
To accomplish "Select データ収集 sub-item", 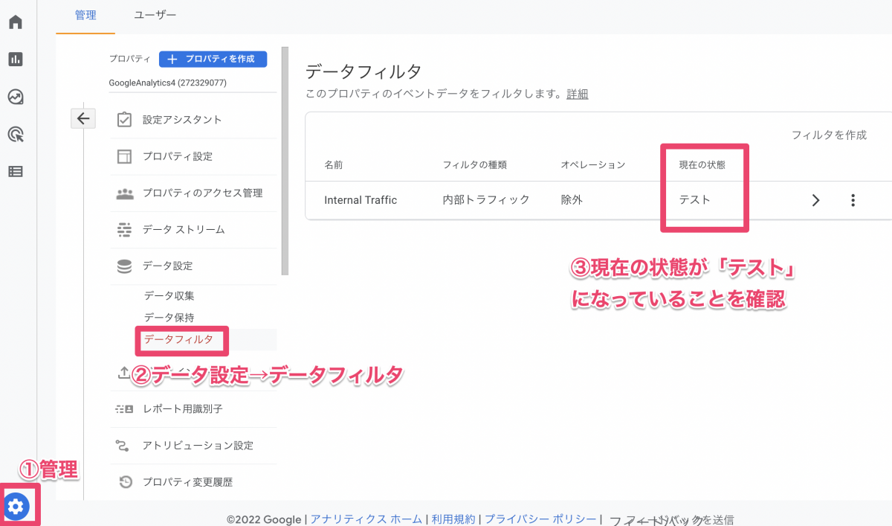I will [x=169, y=296].
